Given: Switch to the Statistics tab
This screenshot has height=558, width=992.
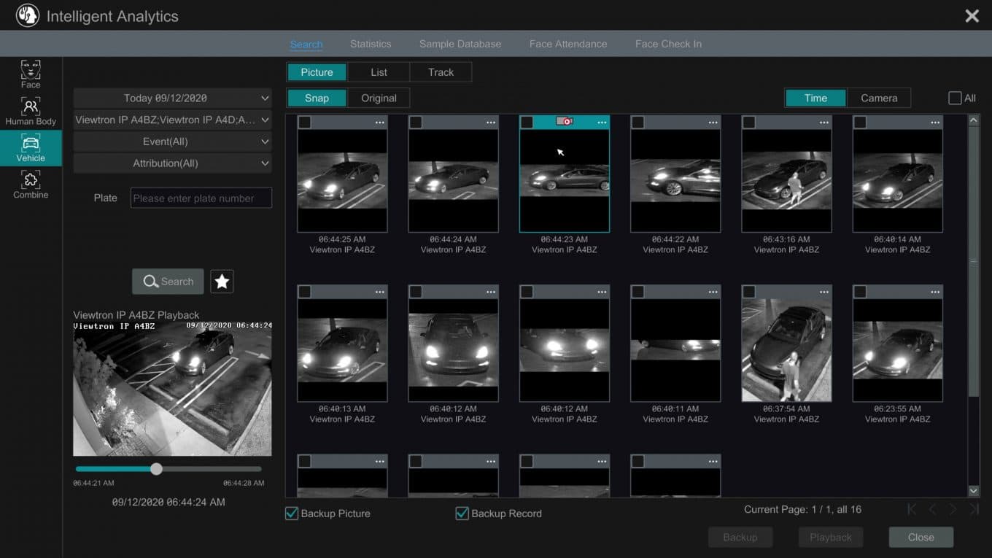Looking at the screenshot, I should coord(371,44).
